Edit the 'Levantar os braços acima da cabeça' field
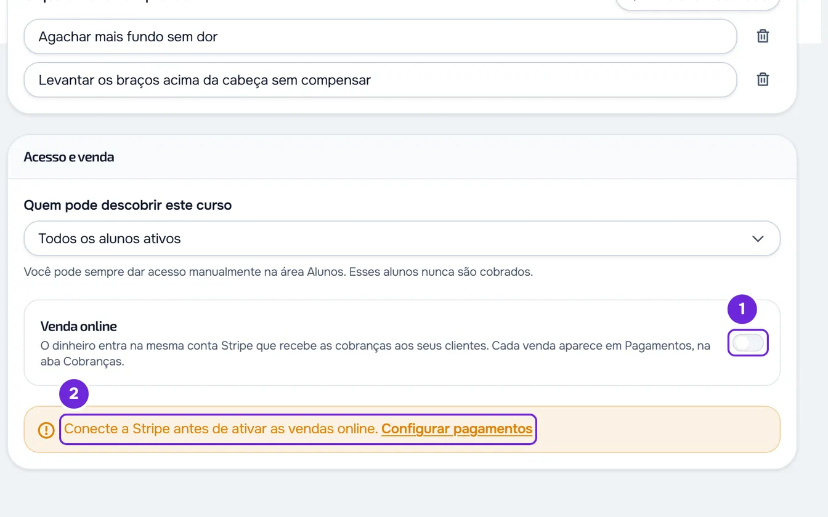Screen dimensions: 828x517 point(380,79)
